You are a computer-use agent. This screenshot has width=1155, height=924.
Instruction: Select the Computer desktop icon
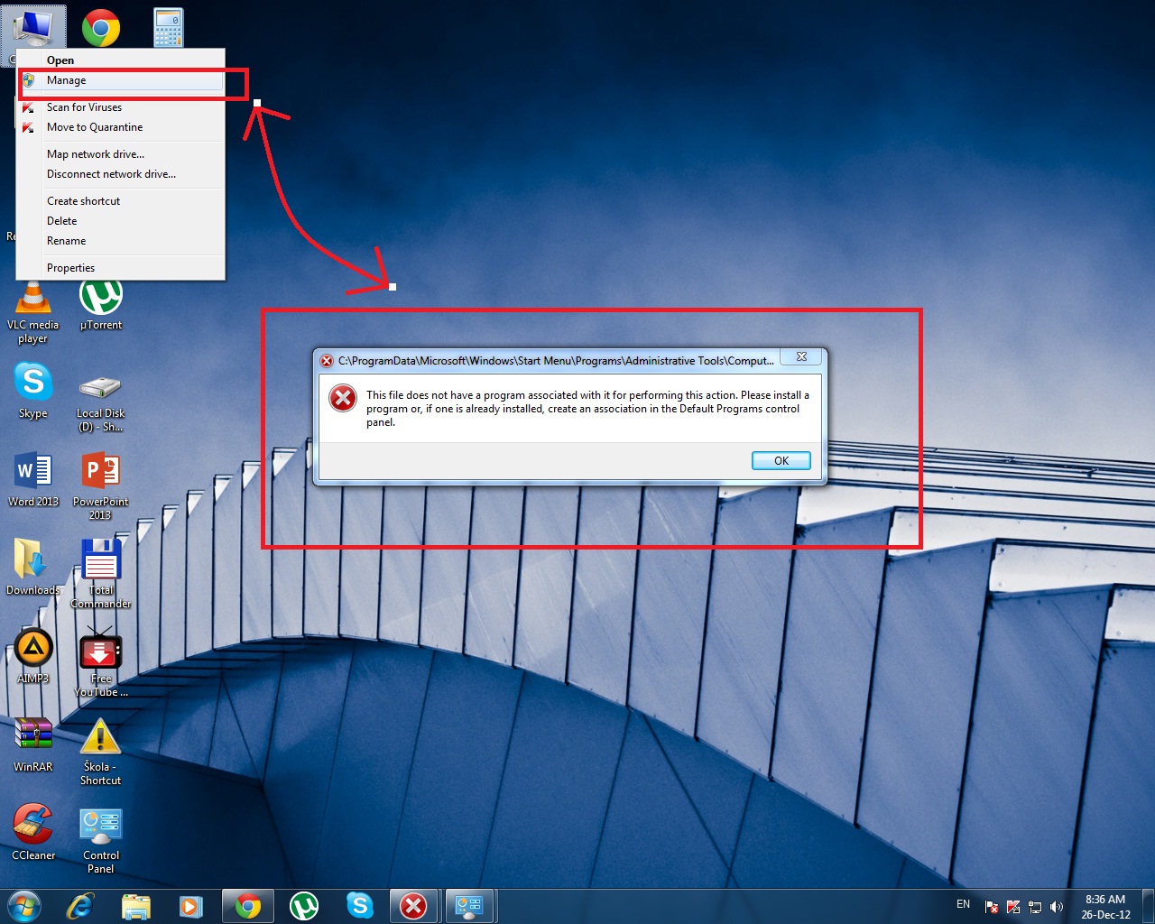34,27
